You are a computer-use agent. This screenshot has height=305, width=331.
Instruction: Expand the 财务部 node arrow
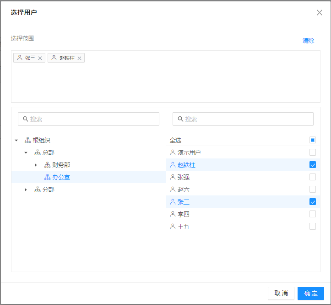(36, 165)
